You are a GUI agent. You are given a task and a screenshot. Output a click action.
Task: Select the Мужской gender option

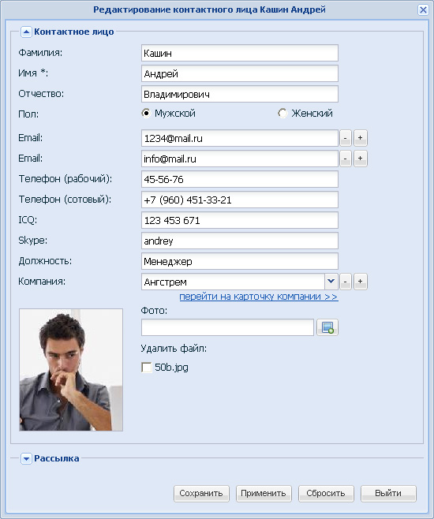coord(146,114)
